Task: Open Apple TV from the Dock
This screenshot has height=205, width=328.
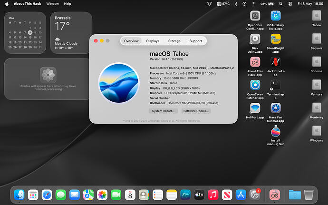Action: pyautogui.click(x=199, y=195)
